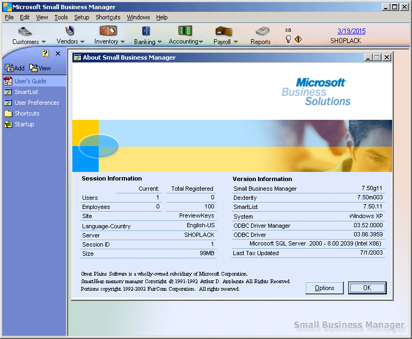Image resolution: width=412 pixels, height=339 pixels.
Task: Open the Startup folder icon
Action: point(8,124)
